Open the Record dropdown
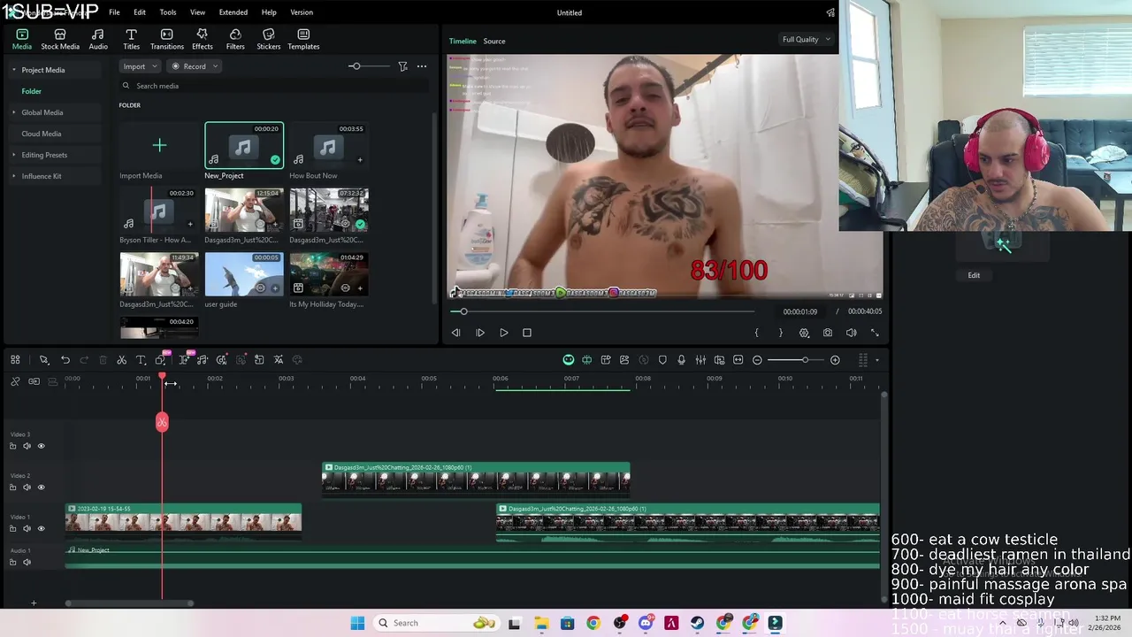Screen dimensions: 1132x637 [194, 66]
